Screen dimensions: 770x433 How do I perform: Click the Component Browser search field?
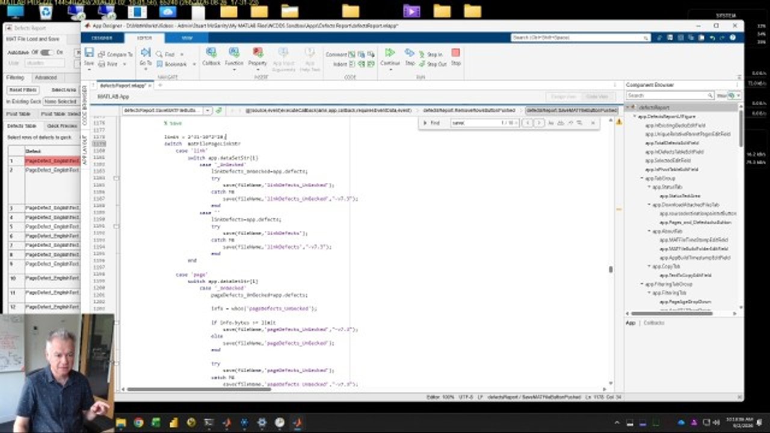click(669, 96)
